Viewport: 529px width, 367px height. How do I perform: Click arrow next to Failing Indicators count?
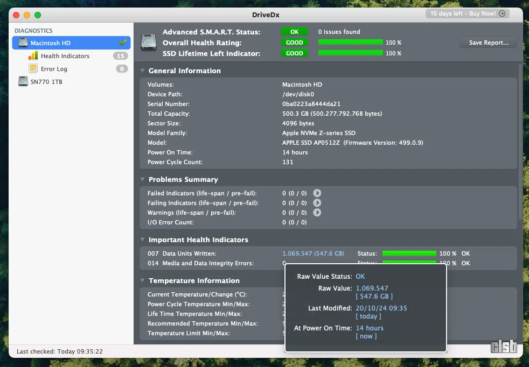[317, 203]
